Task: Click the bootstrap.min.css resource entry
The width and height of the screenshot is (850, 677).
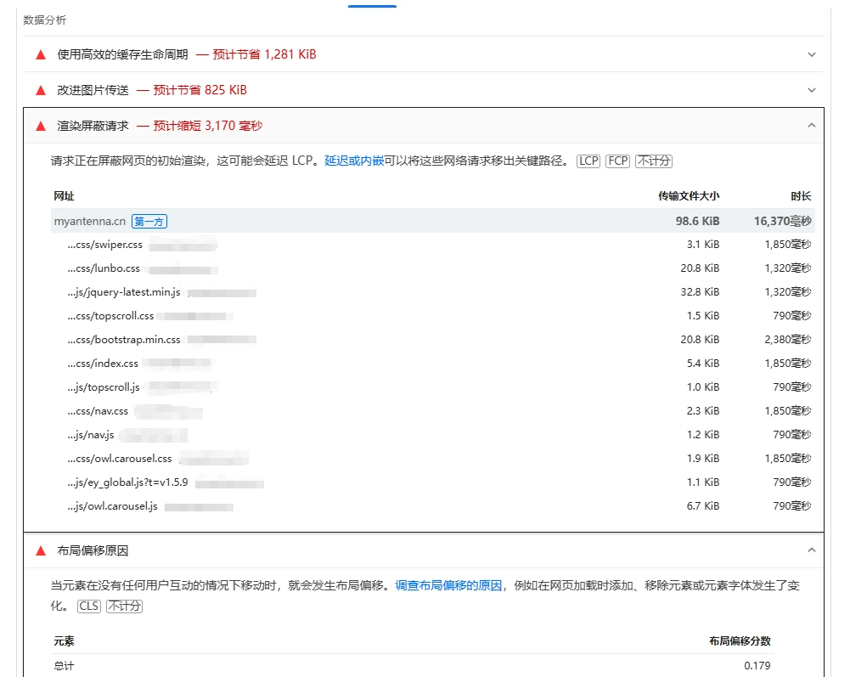Action: click(x=124, y=340)
